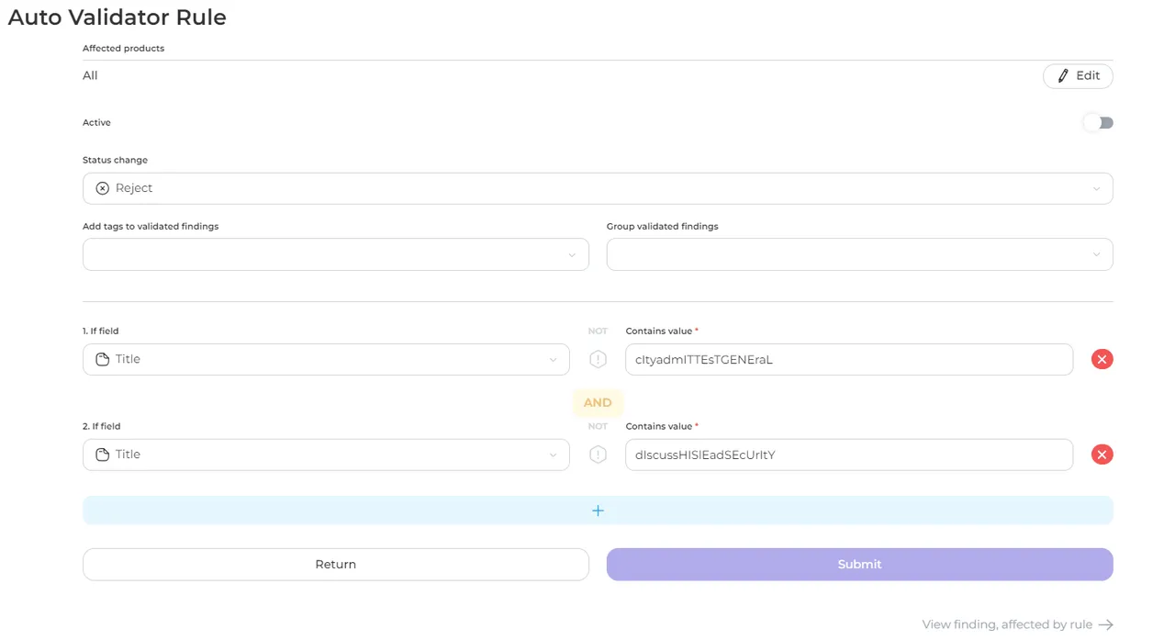Click the plus icon to add a condition
The width and height of the screenshot is (1175, 640).
pos(598,511)
